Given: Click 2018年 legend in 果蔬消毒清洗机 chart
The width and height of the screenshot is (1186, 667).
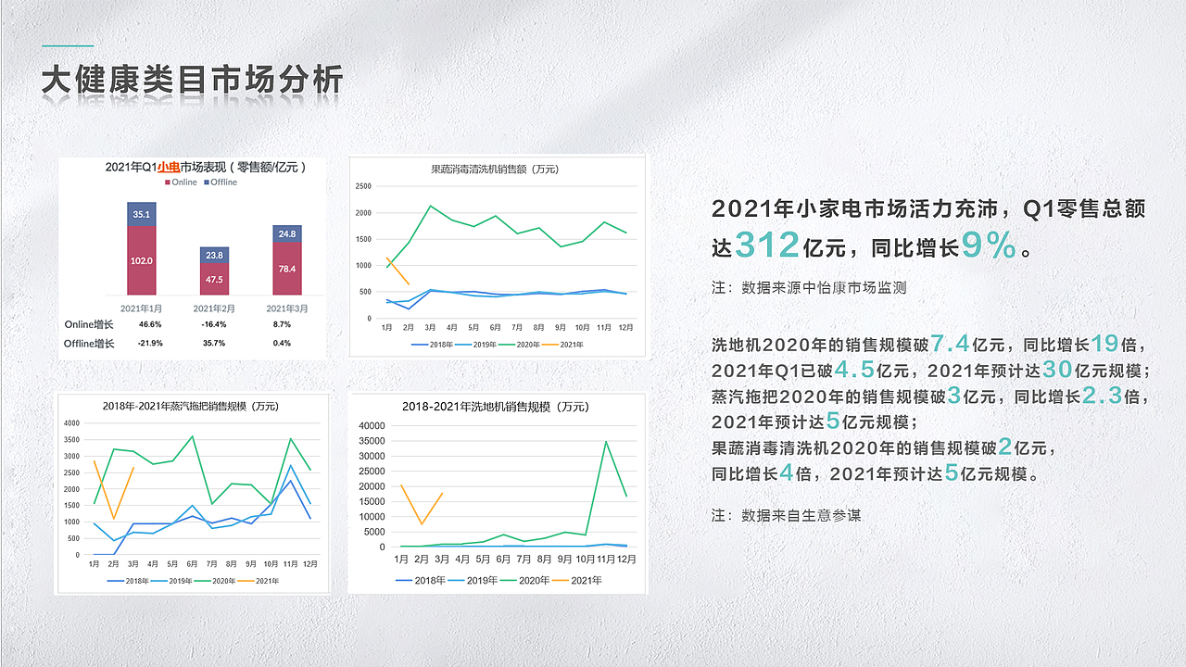Looking at the screenshot, I should [x=434, y=345].
